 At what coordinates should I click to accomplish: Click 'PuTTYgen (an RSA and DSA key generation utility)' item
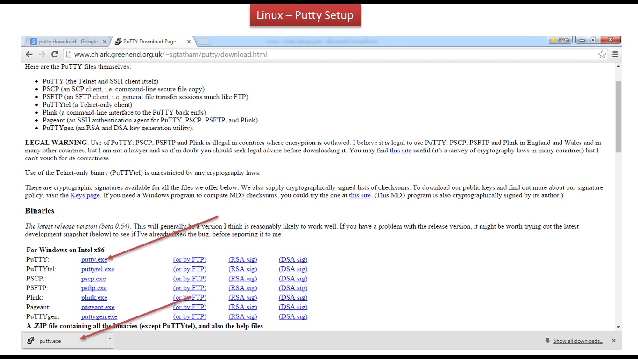point(118,128)
